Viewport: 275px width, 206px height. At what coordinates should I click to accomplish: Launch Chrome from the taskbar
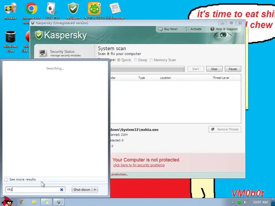(21, 202)
